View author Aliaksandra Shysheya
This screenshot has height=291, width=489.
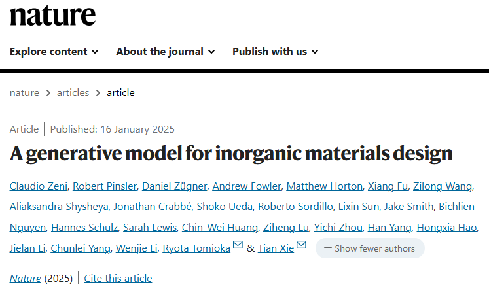coord(59,207)
